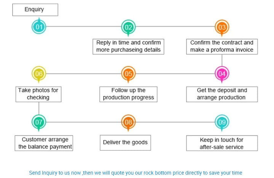Select the orange step 08 marker
Viewport: 274px width, 178px height.
pos(128,122)
